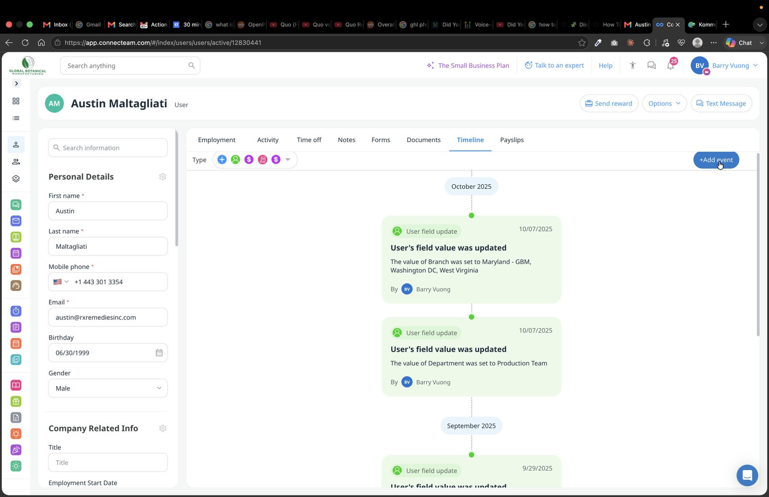769x497 pixels.
Task: Open the chat bubble icon in header
Action: coord(651,65)
